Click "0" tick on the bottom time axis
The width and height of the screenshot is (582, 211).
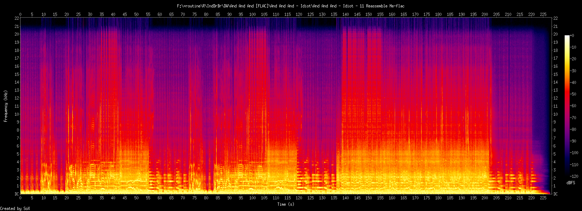pos(20,198)
